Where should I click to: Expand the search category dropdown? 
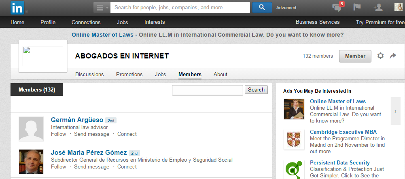click(x=102, y=7)
